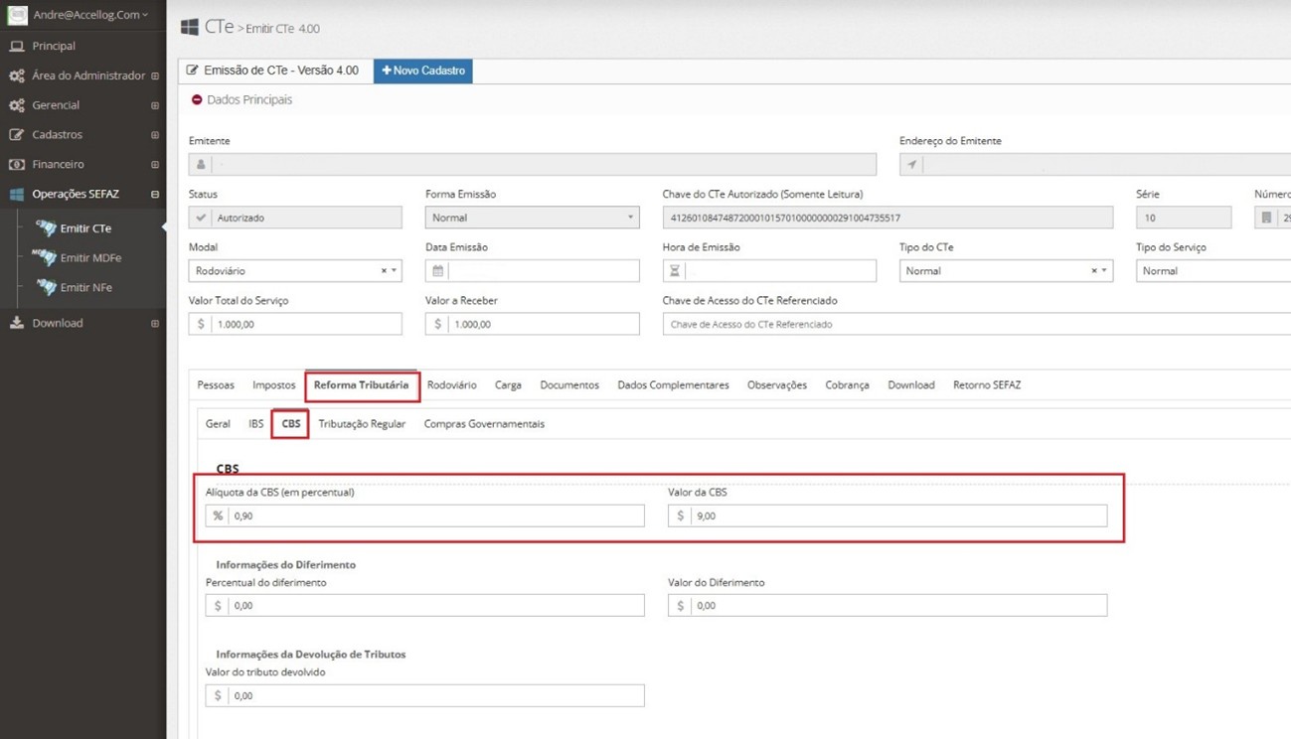Click the Gerencial gears icon

tap(17, 105)
